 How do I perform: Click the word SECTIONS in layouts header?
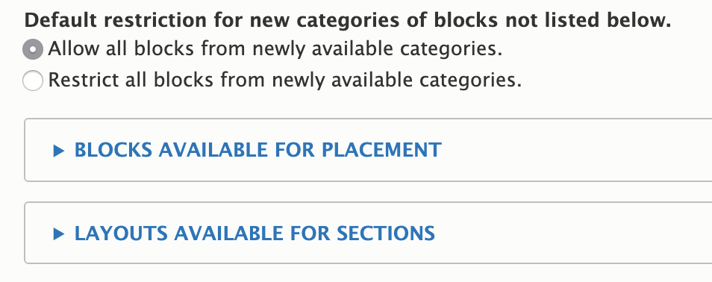click(x=386, y=234)
